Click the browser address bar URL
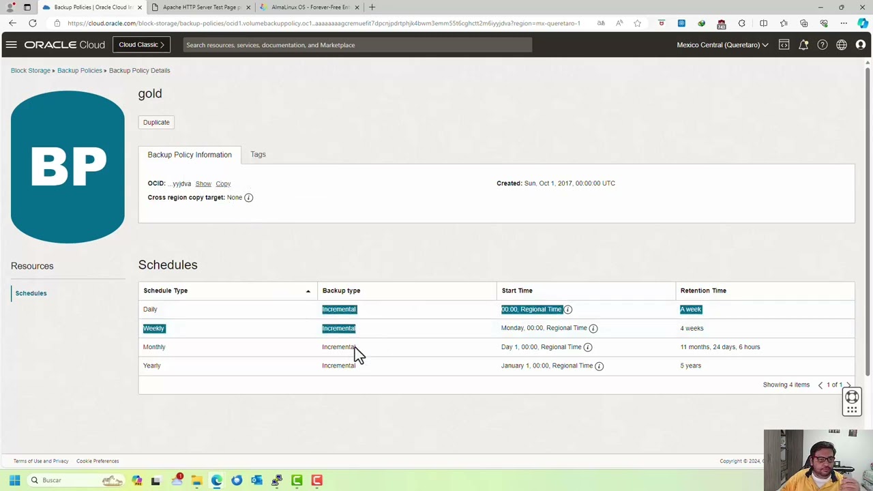This screenshot has height=491, width=873. [324, 23]
